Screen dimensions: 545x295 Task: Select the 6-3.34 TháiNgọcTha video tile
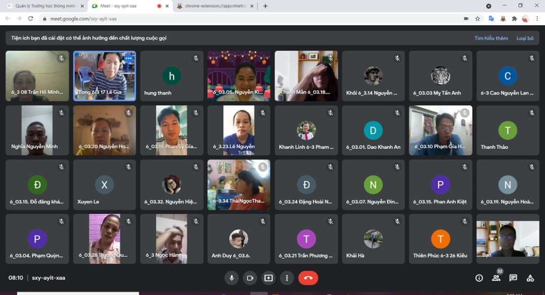[x=239, y=185]
